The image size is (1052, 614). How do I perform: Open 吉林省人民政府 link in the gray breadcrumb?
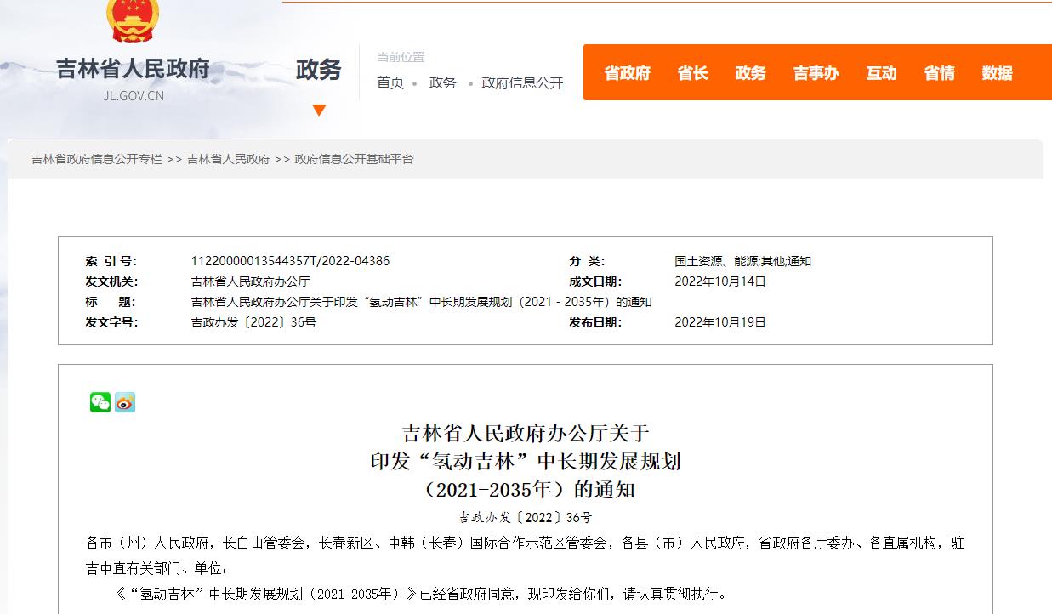231,159
